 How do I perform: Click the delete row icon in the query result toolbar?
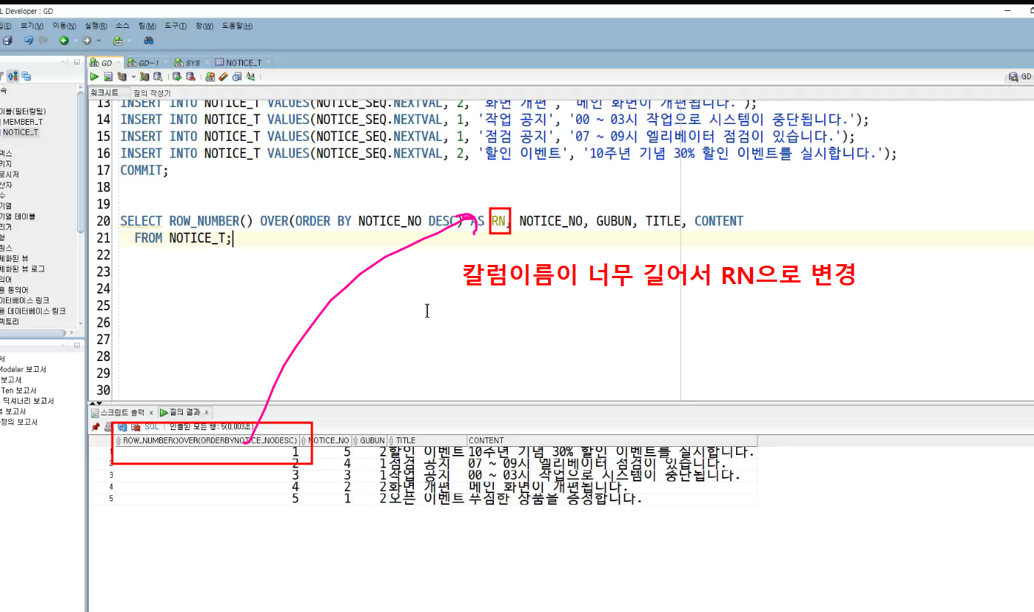click(136, 426)
